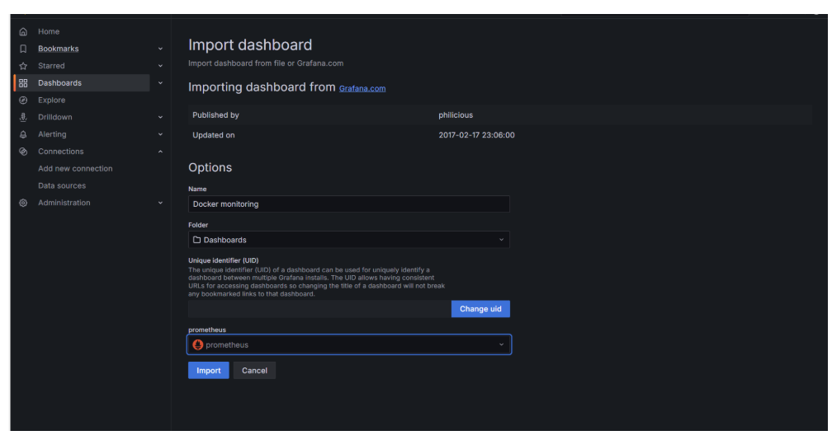Click the Change uid button
The height and width of the screenshot is (440, 832).
tap(480, 309)
